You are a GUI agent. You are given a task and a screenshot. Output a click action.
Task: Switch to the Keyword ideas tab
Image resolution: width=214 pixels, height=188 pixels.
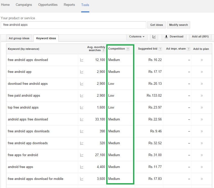click(x=46, y=38)
